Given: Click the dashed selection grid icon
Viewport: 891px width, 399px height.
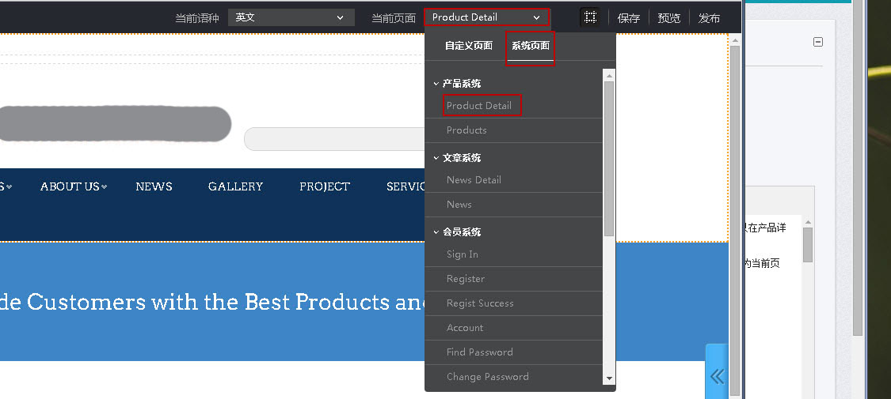Looking at the screenshot, I should tap(589, 17).
